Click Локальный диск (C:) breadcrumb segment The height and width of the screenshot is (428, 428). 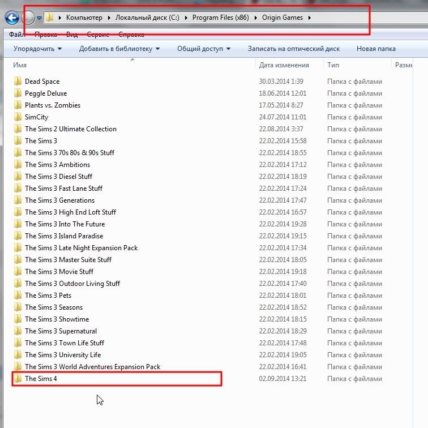(147, 18)
